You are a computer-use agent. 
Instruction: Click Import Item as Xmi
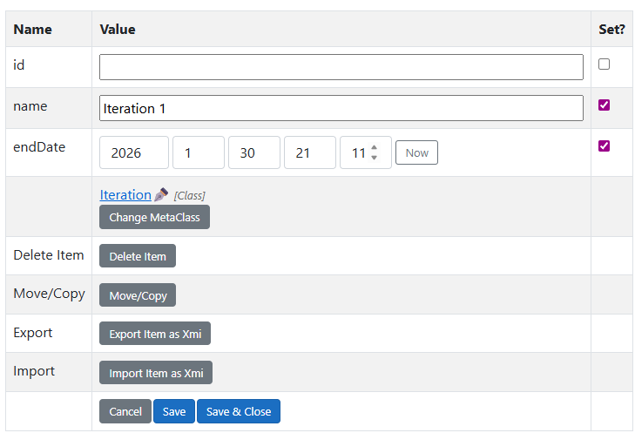[156, 374]
